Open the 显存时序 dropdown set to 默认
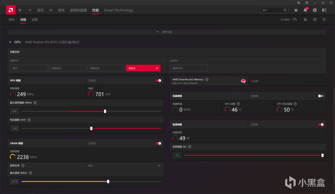Image resolution: width=335 pixels, height=194 pixels. [x=125, y=166]
